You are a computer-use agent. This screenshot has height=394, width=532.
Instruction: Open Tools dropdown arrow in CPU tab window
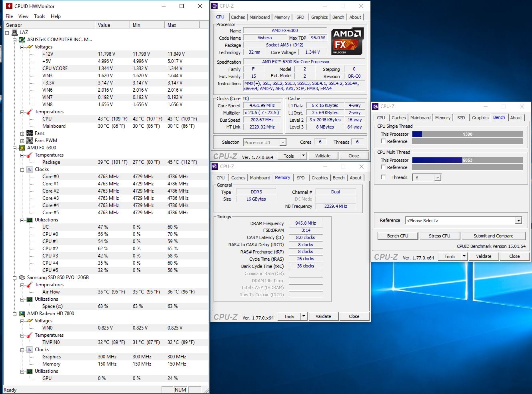303,156
